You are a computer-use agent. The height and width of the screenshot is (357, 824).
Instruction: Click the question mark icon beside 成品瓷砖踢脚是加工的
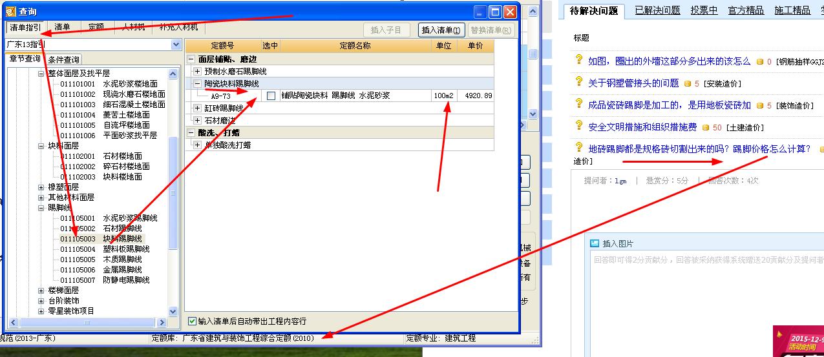coord(579,104)
